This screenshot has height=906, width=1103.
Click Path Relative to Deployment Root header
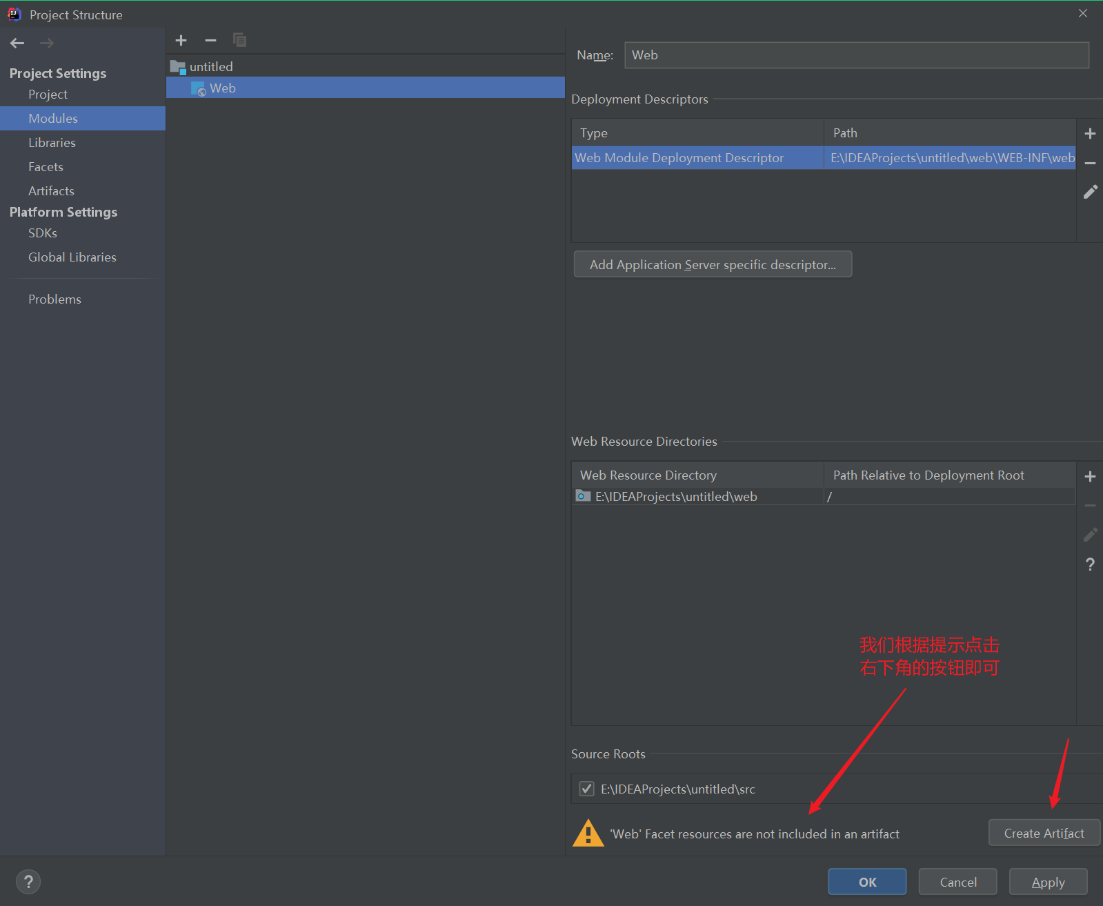click(950, 475)
